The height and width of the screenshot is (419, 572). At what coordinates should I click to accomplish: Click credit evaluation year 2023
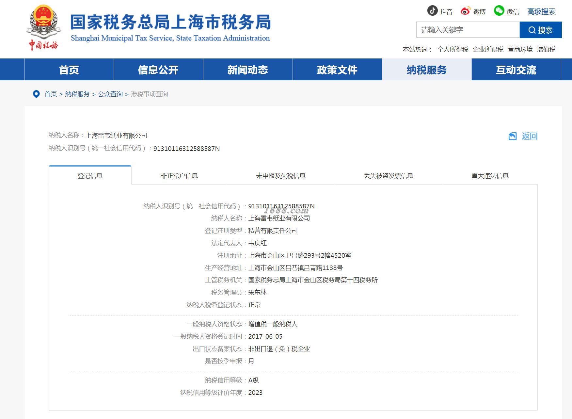255,393
